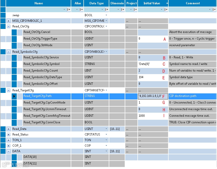The height and width of the screenshot is (169, 217).
Task: Open the Alias column filter icon
Action: tap(81, 10)
